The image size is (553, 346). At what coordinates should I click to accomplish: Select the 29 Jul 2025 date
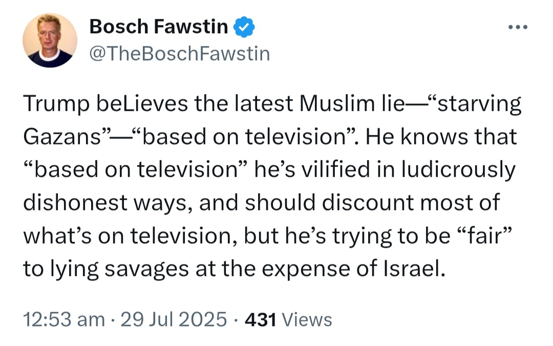[174, 319]
